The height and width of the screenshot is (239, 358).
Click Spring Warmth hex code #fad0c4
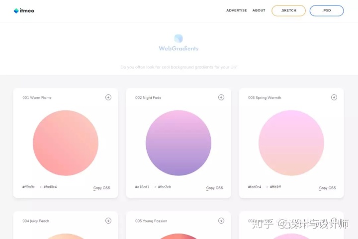coord(255,187)
